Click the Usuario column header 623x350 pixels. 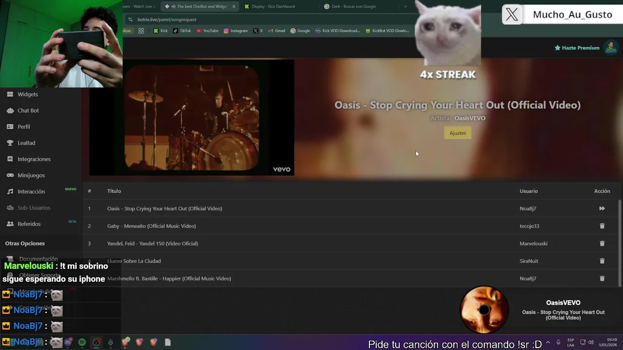(529, 191)
